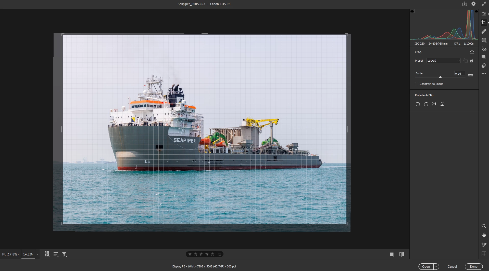
Task: Open the crop Preset dropdown
Action: (443, 61)
